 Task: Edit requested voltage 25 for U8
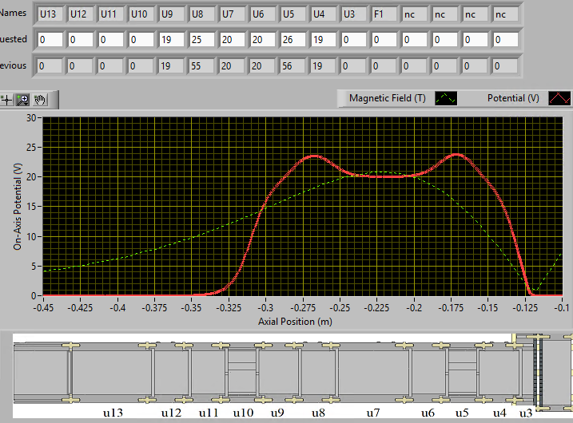[201, 39]
